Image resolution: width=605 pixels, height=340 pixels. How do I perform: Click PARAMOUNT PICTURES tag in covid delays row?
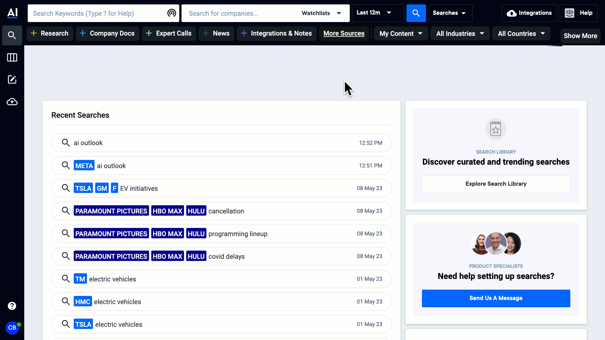pos(111,256)
